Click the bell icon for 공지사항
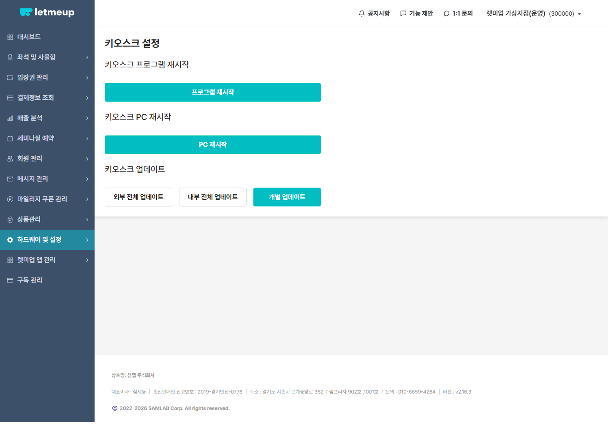608x429 pixels. (361, 14)
